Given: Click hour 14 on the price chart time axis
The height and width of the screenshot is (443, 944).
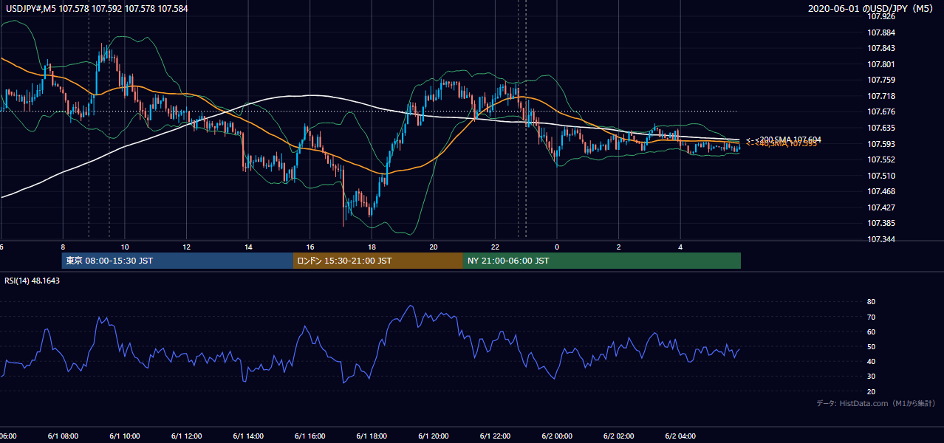Looking at the screenshot, I should pyautogui.click(x=248, y=247).
